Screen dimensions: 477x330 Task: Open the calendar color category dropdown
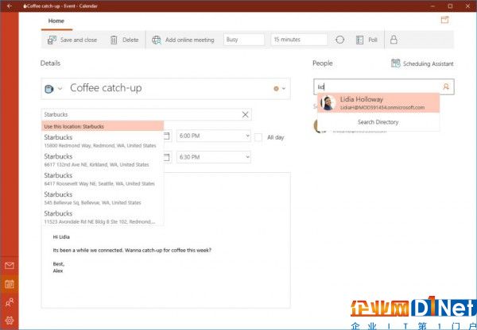tap(279, 89)
